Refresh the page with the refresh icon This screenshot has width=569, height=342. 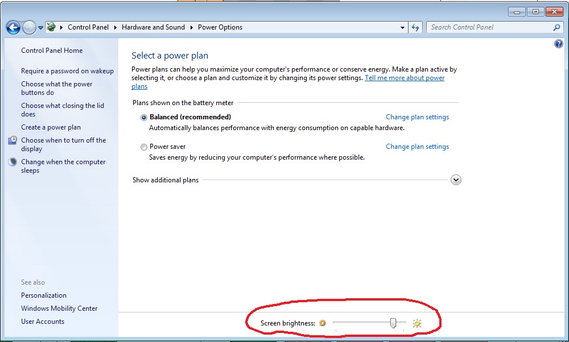tap(415, 27)
